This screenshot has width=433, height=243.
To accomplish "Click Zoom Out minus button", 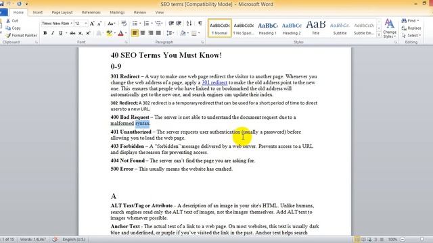I will pyautogui.click(x=403, y=240).
